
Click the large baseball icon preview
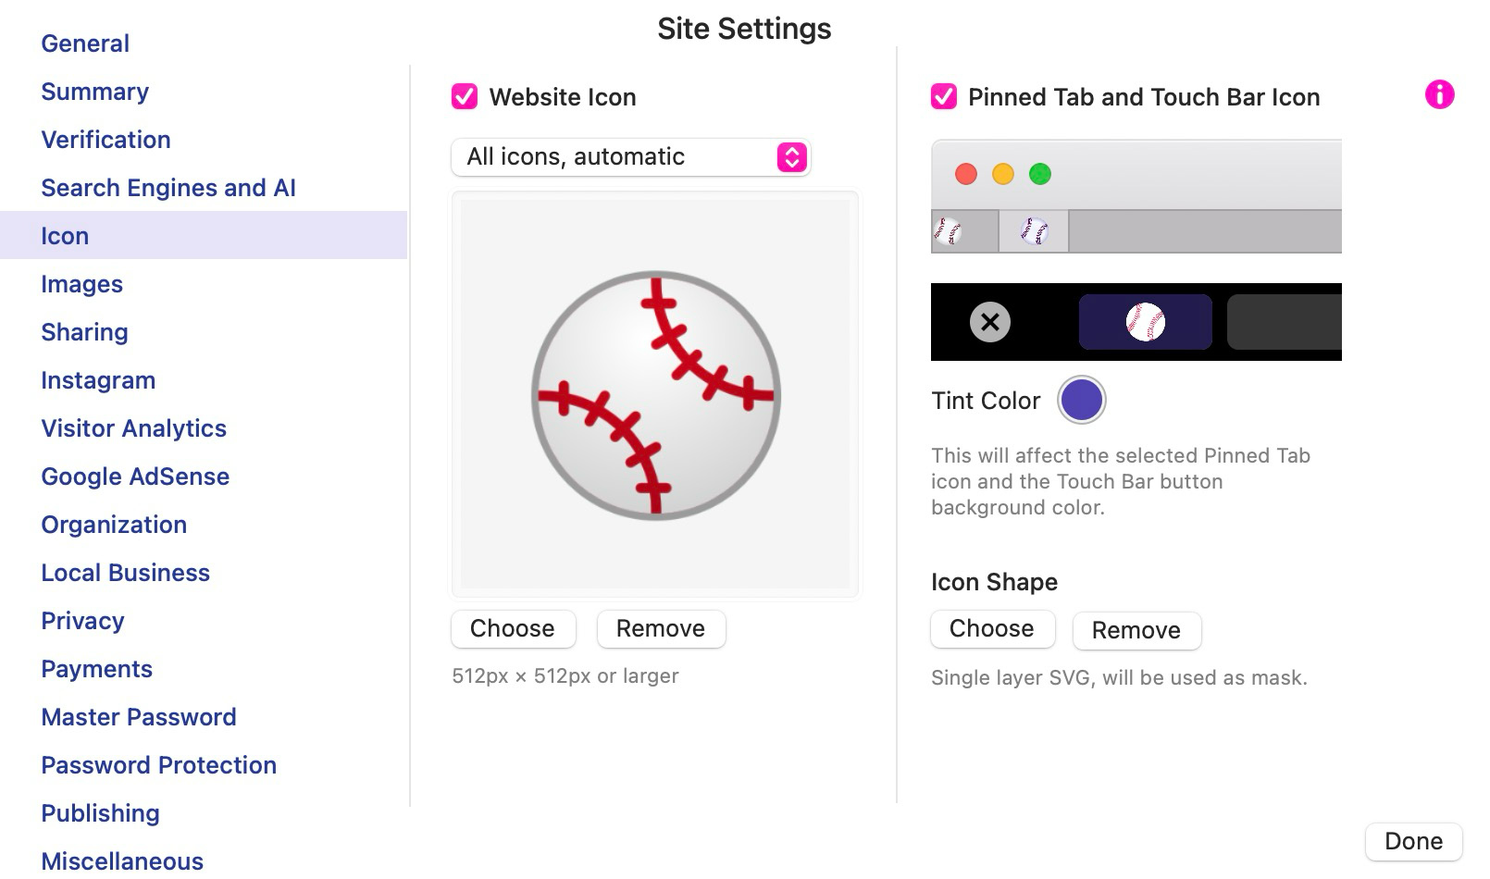(655, 395)
